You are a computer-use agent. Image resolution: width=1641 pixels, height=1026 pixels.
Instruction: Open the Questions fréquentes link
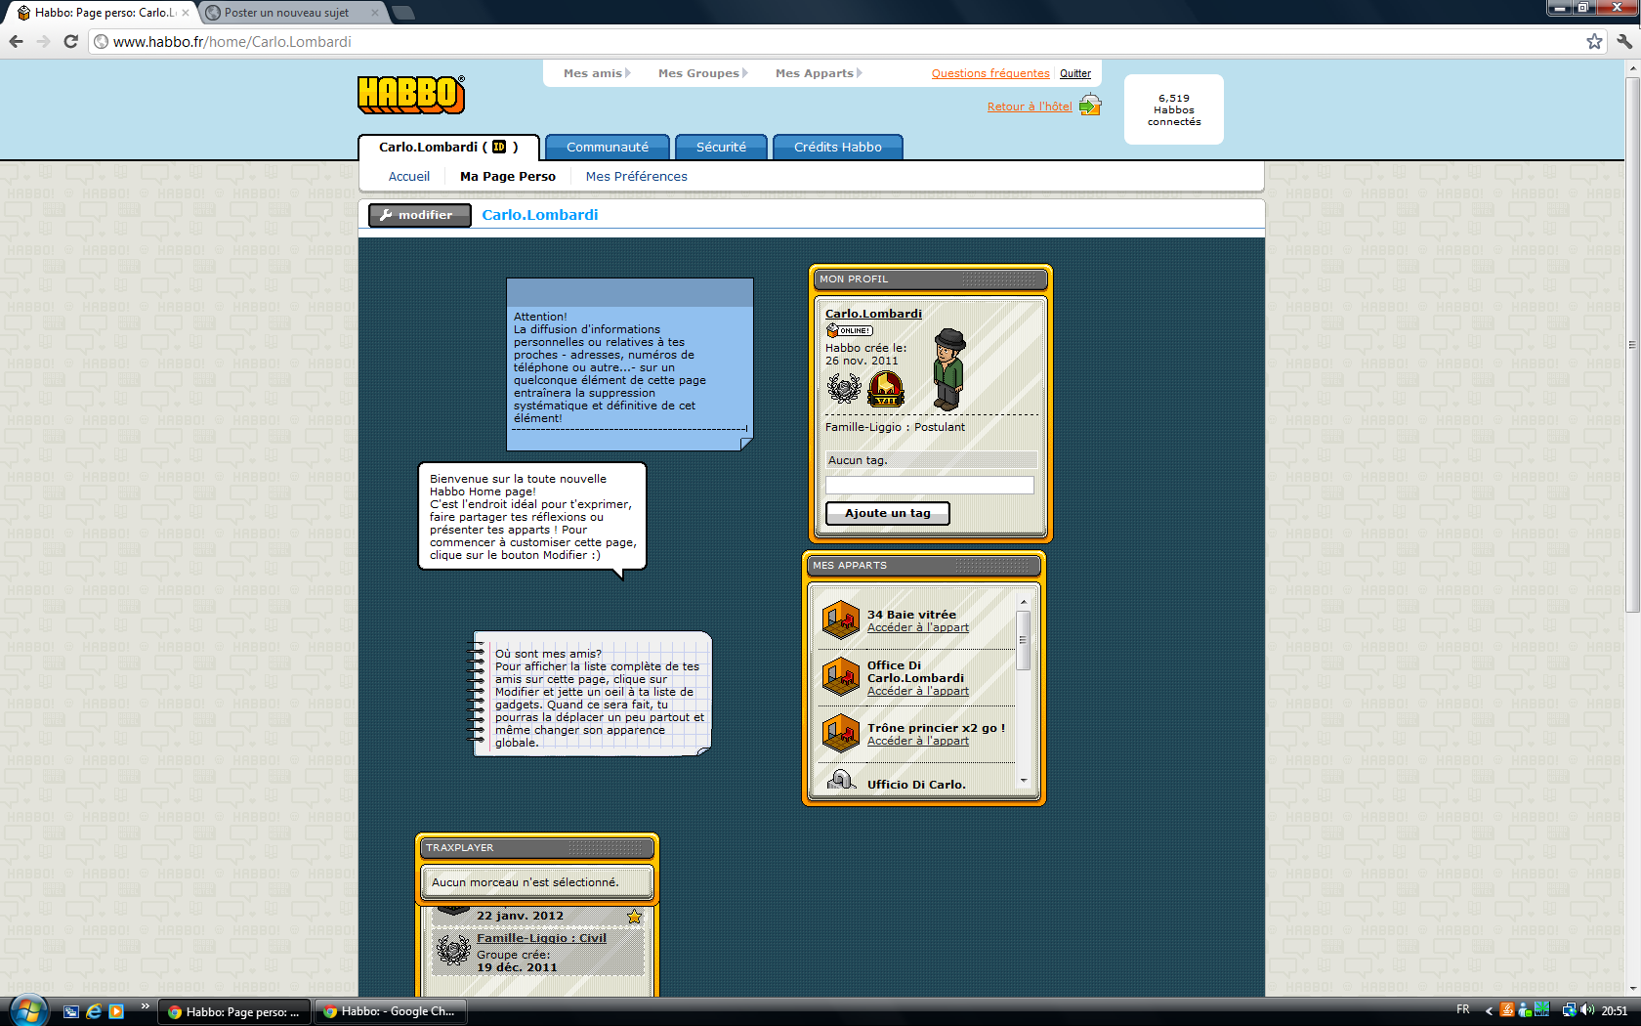990,73
